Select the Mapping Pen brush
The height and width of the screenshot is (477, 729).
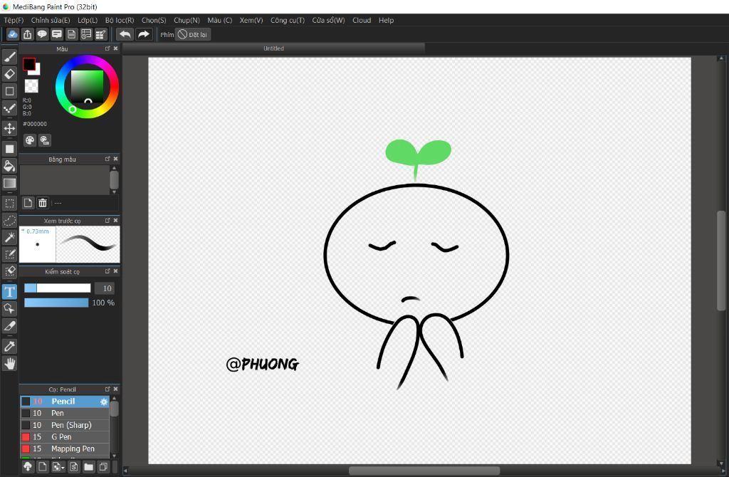[x=65, y=449]
